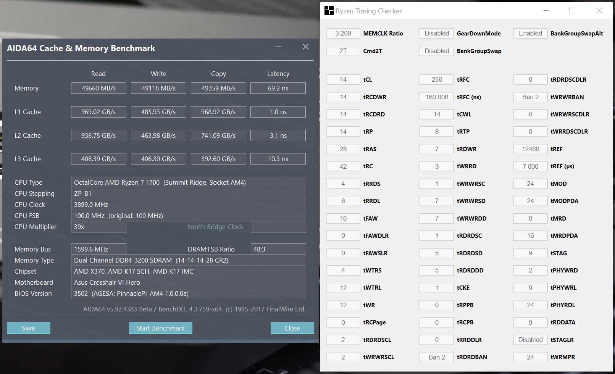
Task: Click the empty North Bridge Clock field
Action: pyautogui.click(x=278, y=227)
